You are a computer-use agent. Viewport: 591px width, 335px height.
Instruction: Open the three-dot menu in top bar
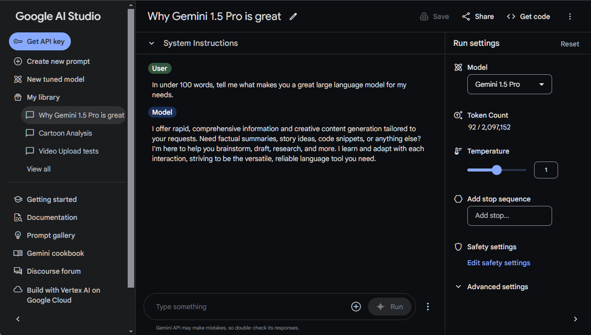coord(570,16)
